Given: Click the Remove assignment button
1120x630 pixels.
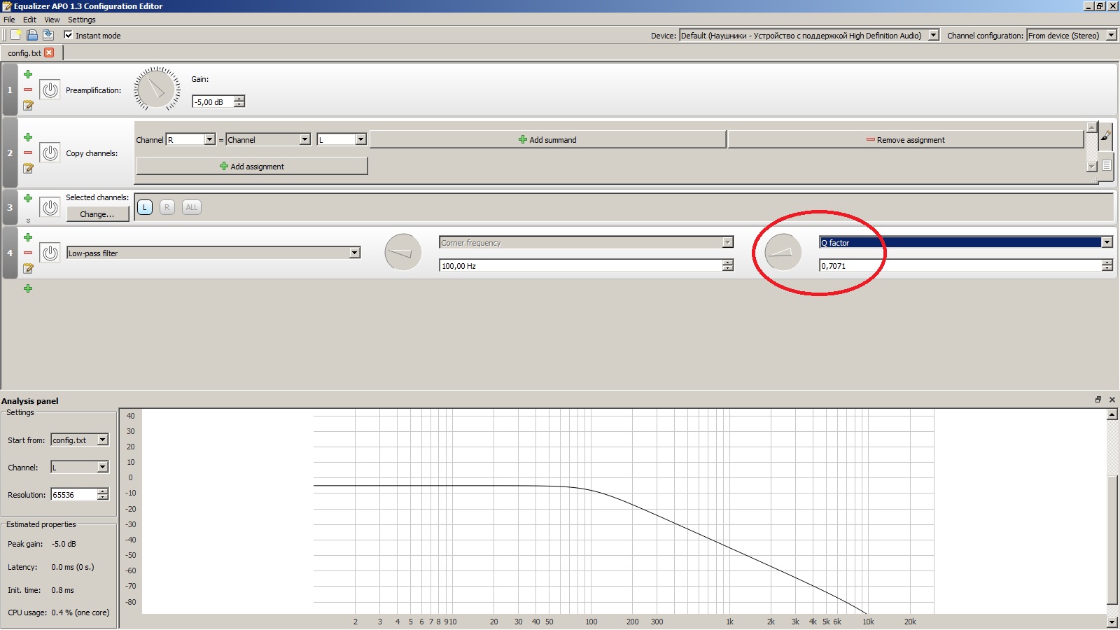Looking at the screenshot, I should pos(906,139).
